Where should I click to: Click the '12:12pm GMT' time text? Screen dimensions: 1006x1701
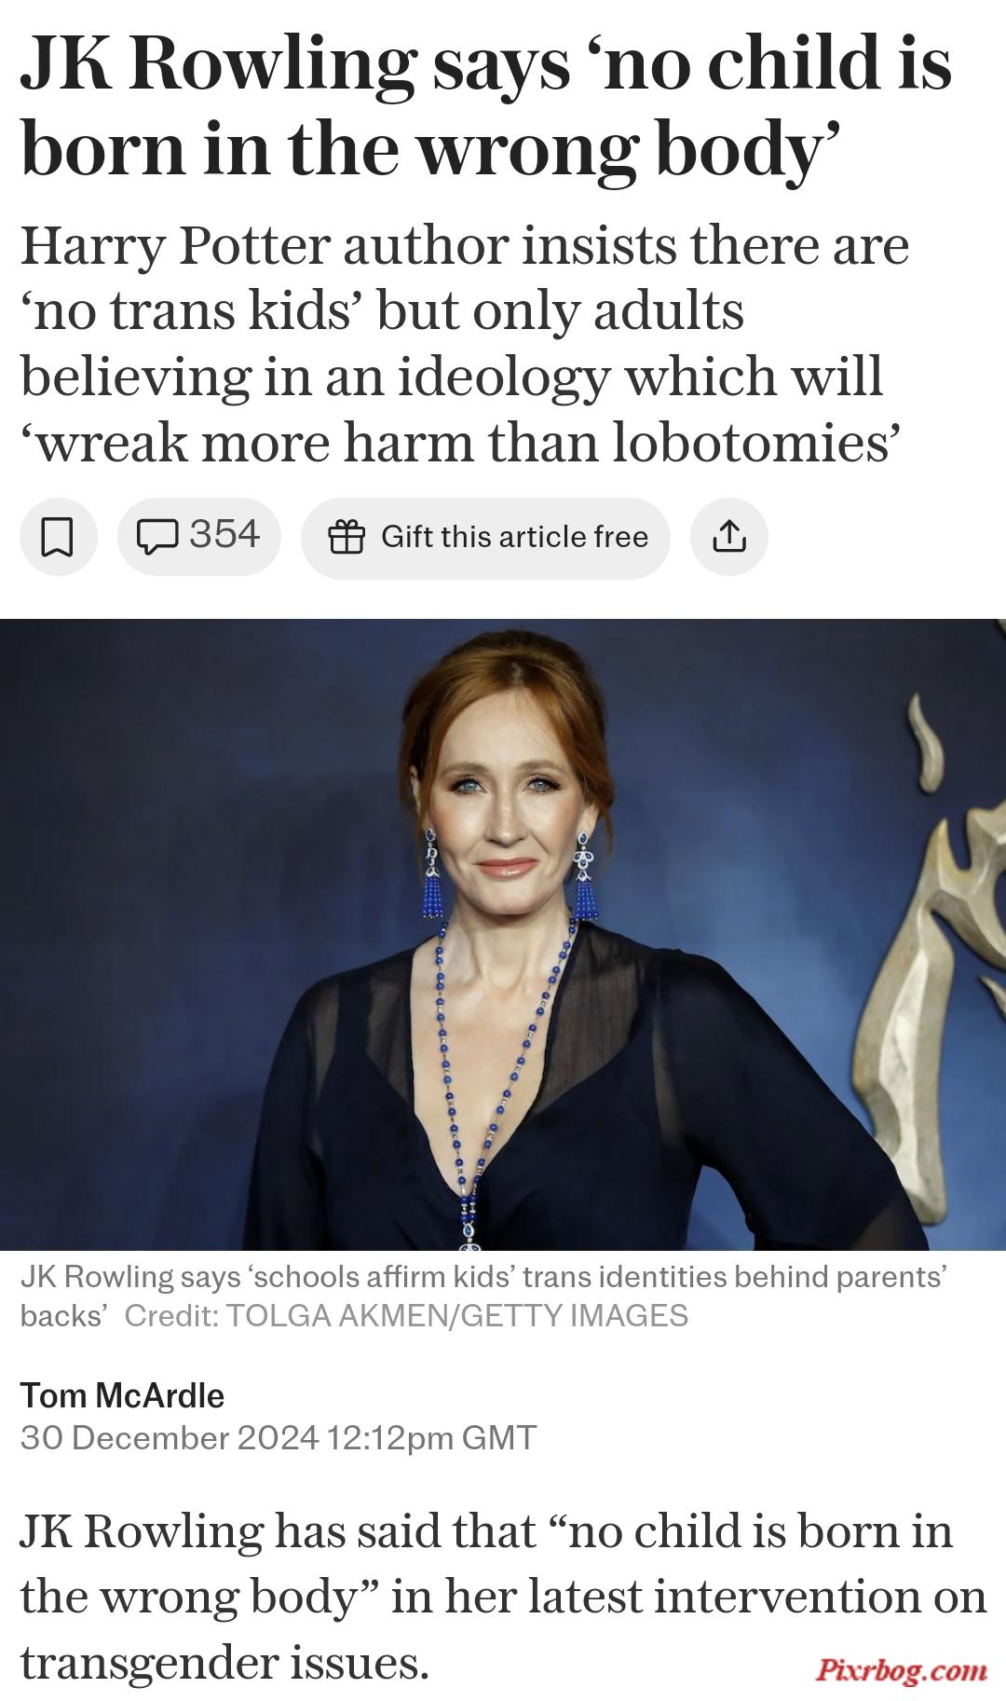point(432,1437)
